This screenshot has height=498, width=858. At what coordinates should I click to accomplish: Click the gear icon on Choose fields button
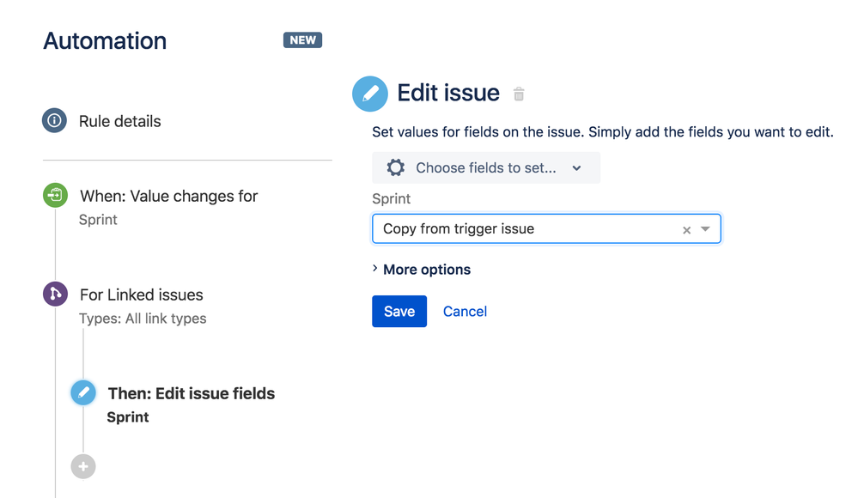tap(395, 167)
